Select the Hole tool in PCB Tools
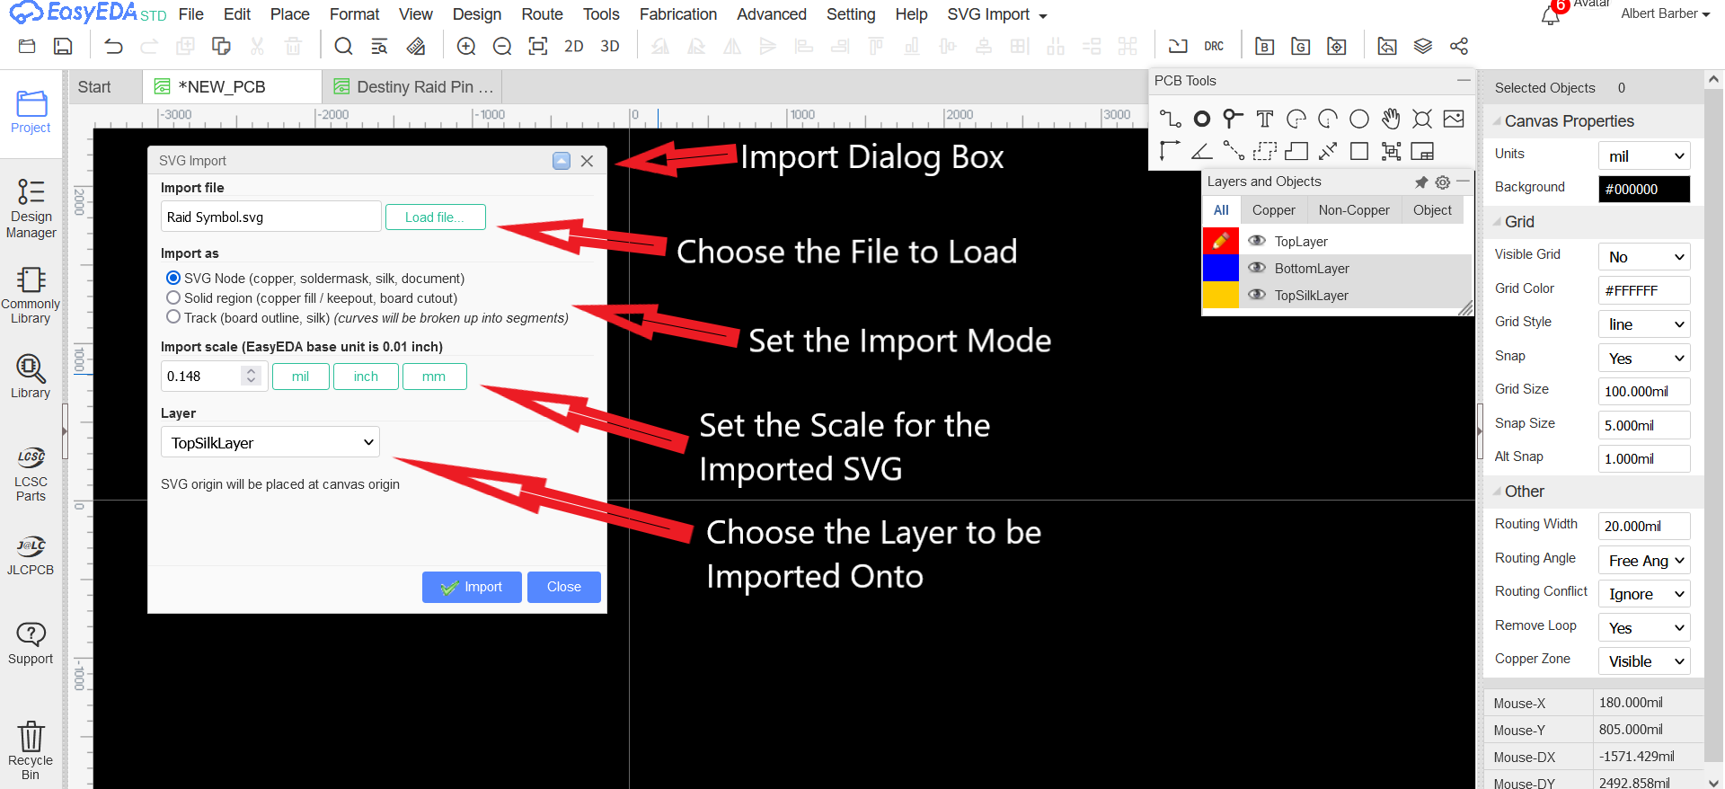Image resolution: width=1725 pixels, height=789 pixels. [x=1422, y=119]
